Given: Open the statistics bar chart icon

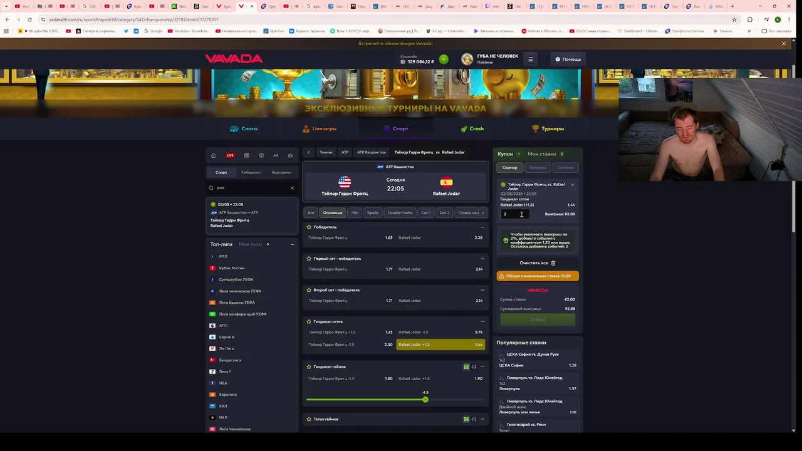Looking at the screenshot, I should click(290, 155).
